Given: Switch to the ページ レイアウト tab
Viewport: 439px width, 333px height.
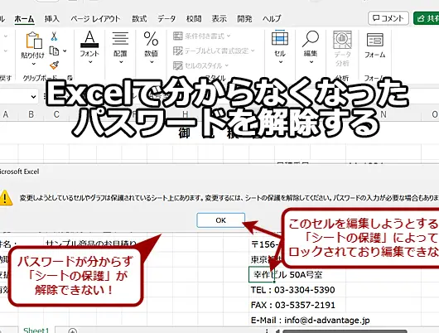Looking at the screenshot, I should point(95,19).
